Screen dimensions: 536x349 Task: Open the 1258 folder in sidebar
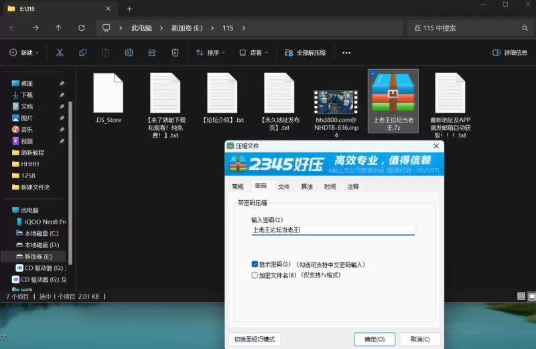[x=28, y=176]
